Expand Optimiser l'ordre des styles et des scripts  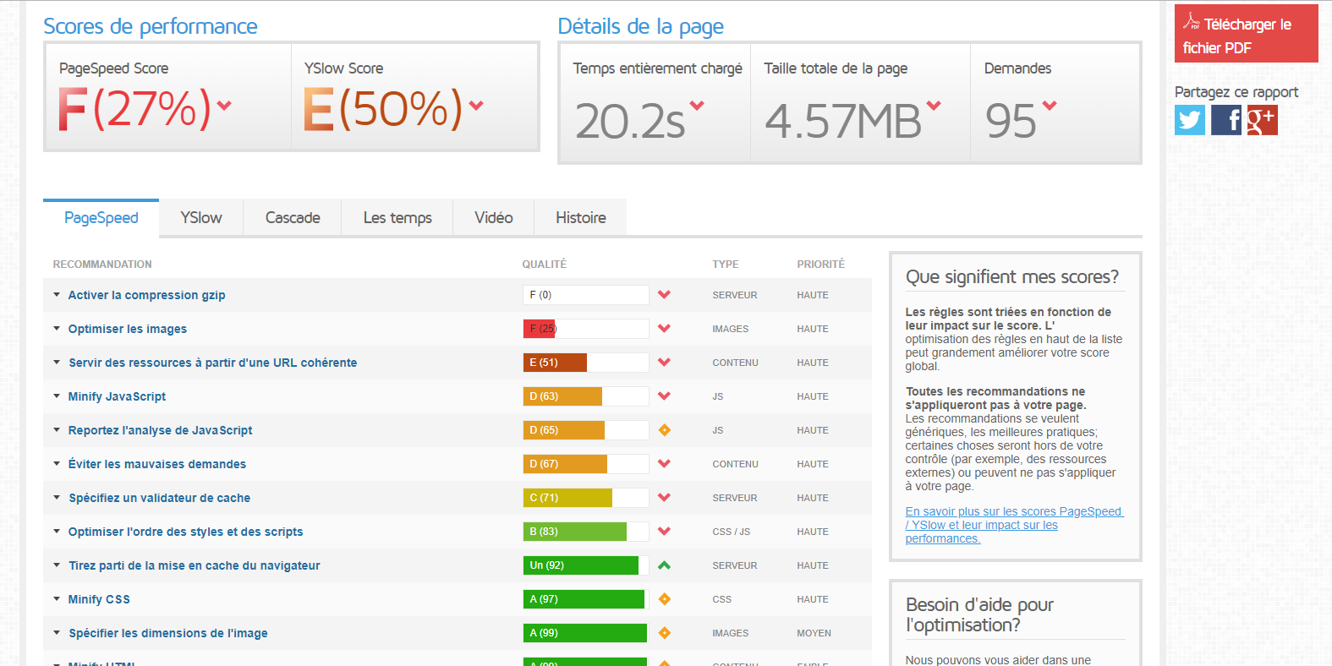click(57, 532)
